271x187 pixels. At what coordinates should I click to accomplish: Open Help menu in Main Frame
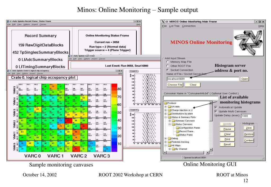coord(261,26)
